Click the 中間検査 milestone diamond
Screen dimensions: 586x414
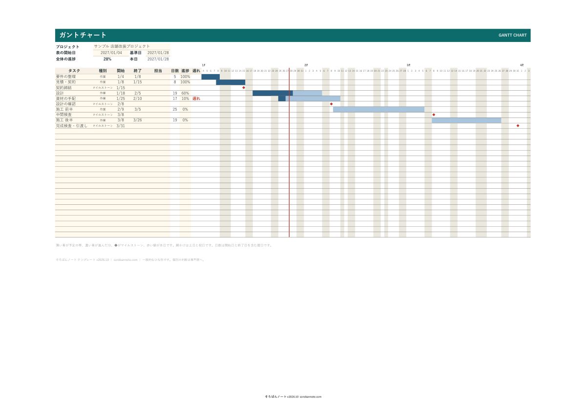point(434,115)
